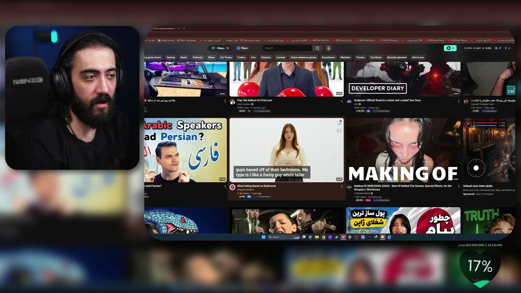
Task: Start voice search with the microphone icon
Action: [328, 48]
